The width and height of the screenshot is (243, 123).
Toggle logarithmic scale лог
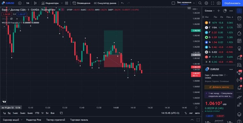pyautogui.click(x=191, y=113)
